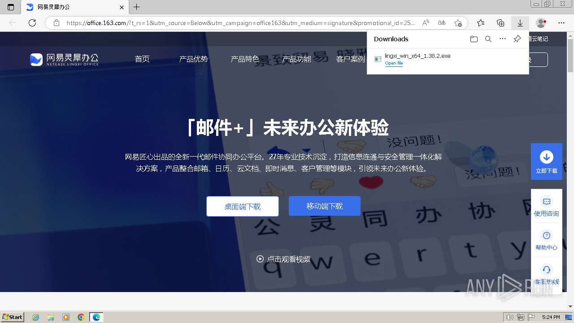Image resolution: width=574 pixels, height=323 pixels.
Task: Click the 移动端下载 button
Action: 325,206
